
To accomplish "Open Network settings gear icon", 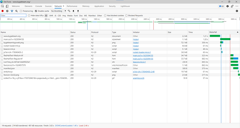I will tap(237, 11).
